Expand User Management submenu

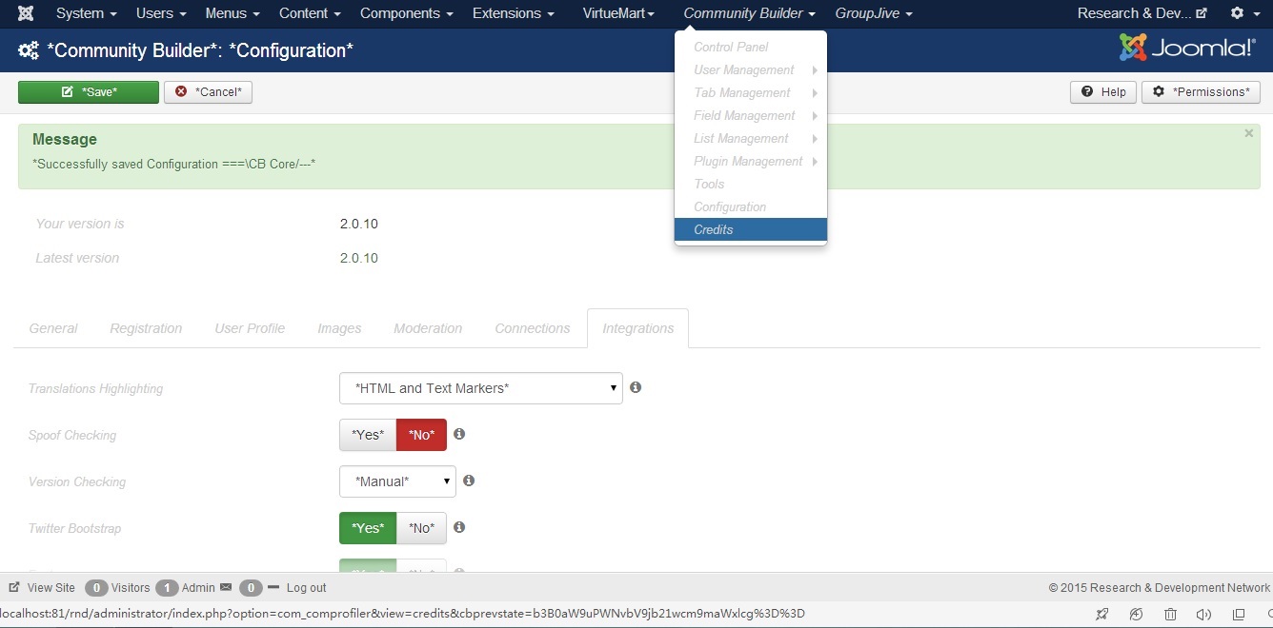tap(751, 69)
